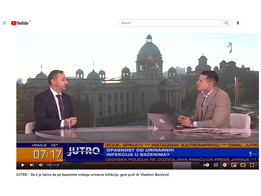Click the 1:52 / 11:37 time display

click(53, 165)
